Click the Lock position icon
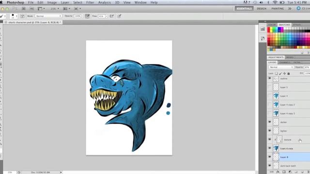Screen dimensions: 310x174 (x=284, y=73)
